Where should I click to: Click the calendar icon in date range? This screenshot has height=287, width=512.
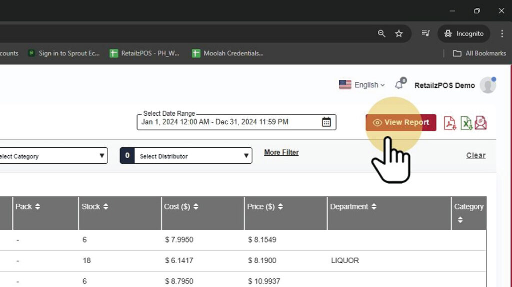326,122
